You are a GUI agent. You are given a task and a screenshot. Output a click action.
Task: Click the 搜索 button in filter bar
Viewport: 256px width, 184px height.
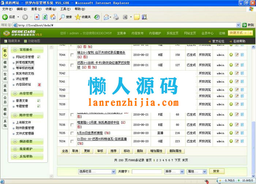click(x=216, y=171)
